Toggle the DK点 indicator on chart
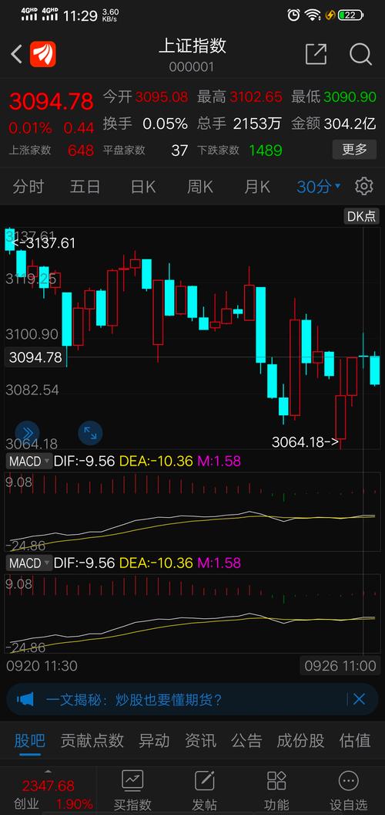 click(x=361, y=216)
